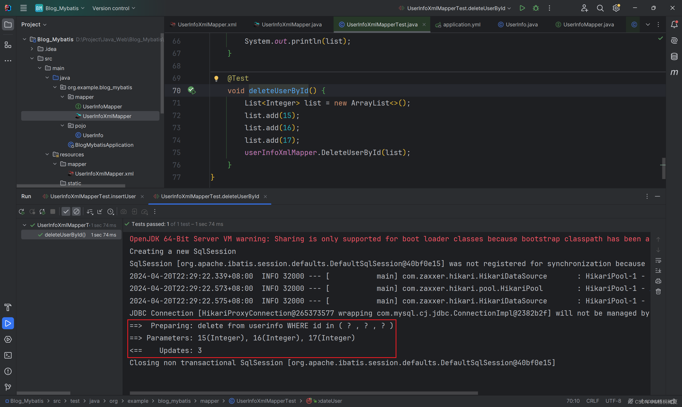This screenshot has height=407, width=682.
Task: Print console output icon
Action: pos(658,281)
